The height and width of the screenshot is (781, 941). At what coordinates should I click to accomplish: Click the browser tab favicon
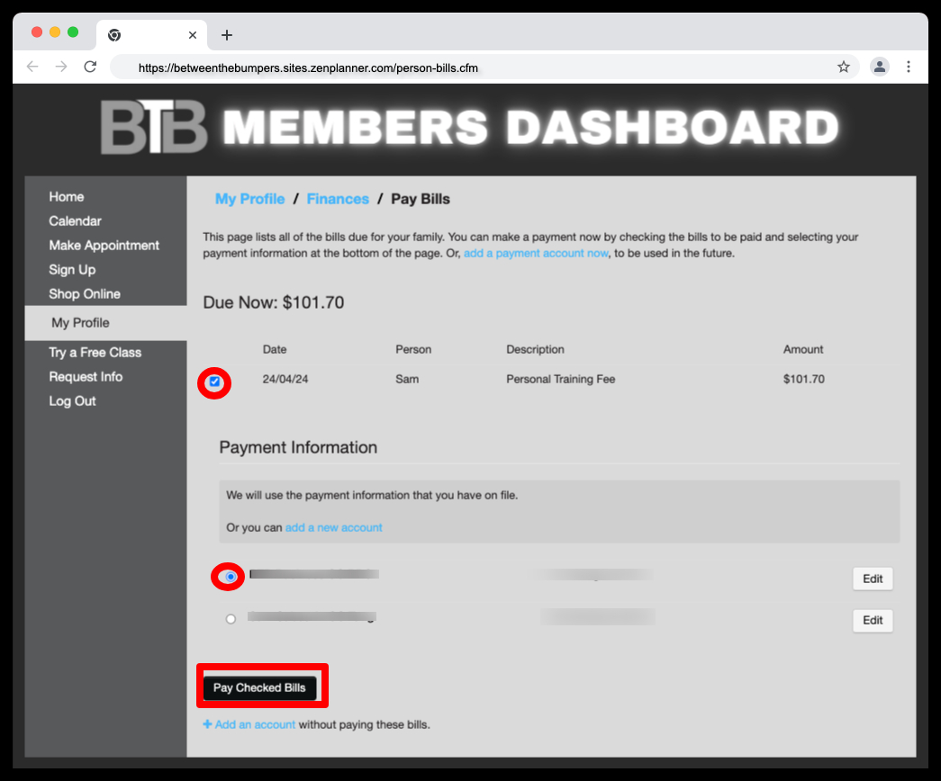(x=114, y=35)
